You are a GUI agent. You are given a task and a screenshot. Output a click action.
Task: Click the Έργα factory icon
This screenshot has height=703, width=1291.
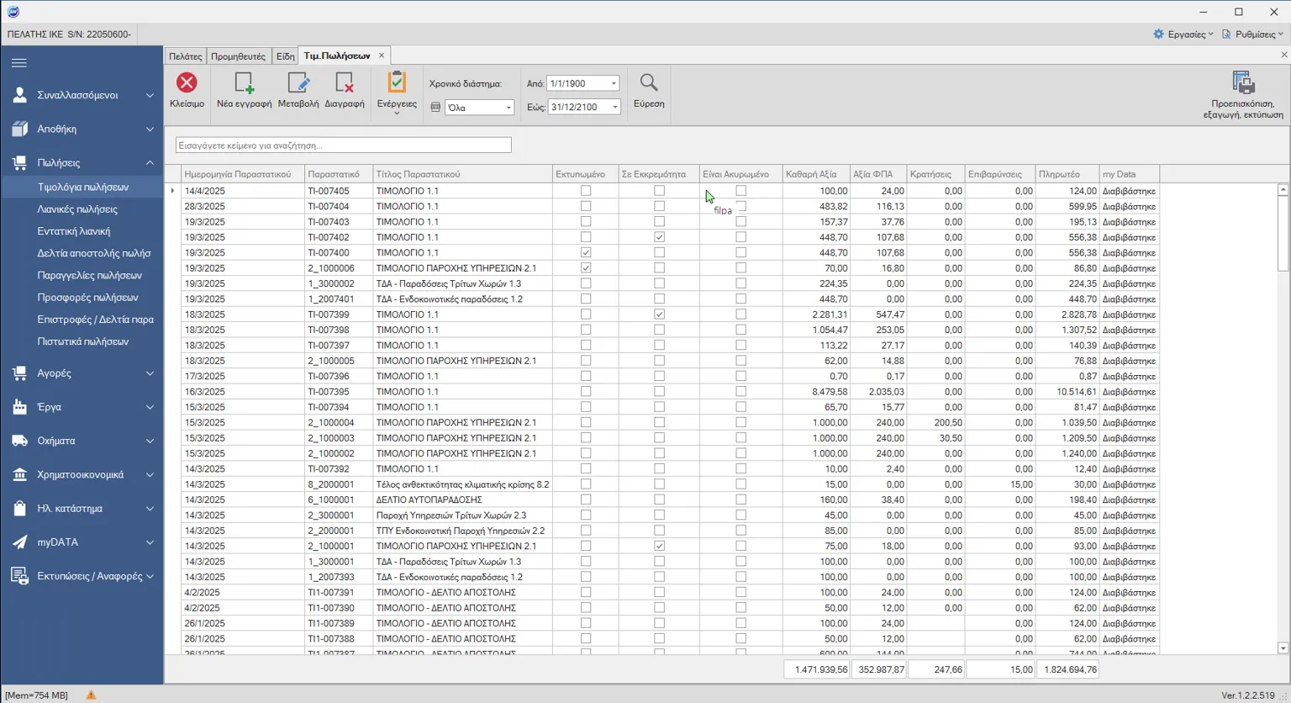tap(19, 407)
